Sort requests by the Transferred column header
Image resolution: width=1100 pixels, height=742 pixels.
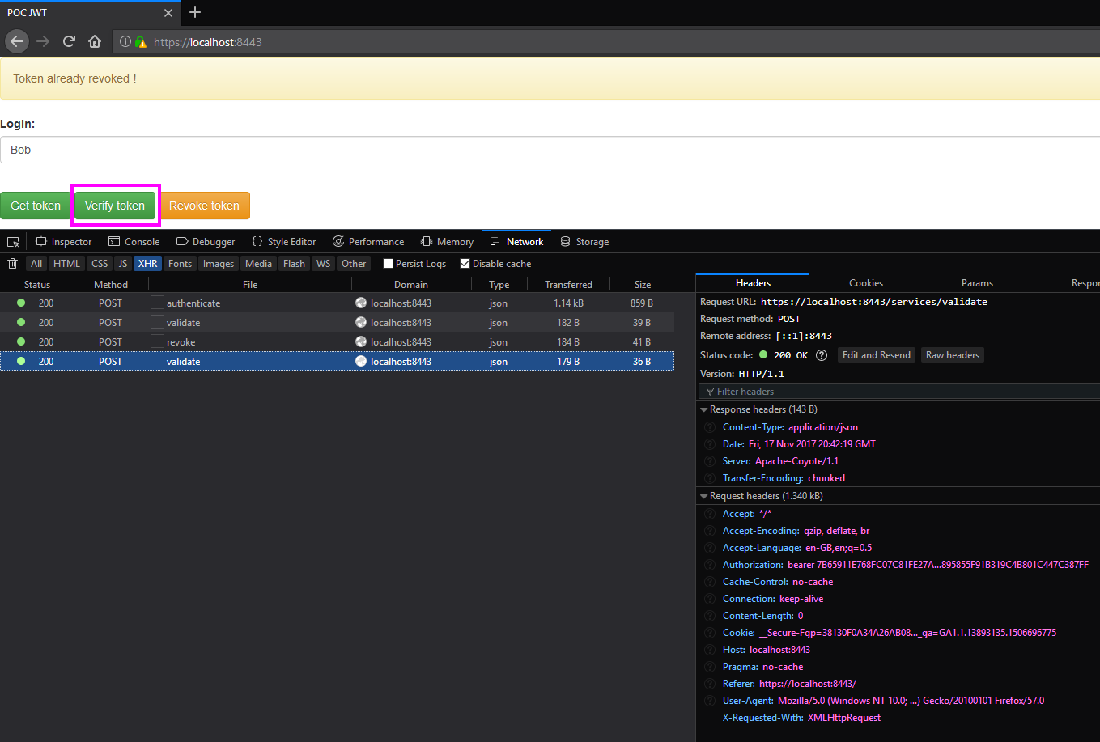568,285
